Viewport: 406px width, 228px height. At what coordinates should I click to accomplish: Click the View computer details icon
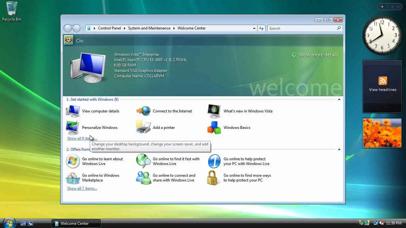[73, 111]
